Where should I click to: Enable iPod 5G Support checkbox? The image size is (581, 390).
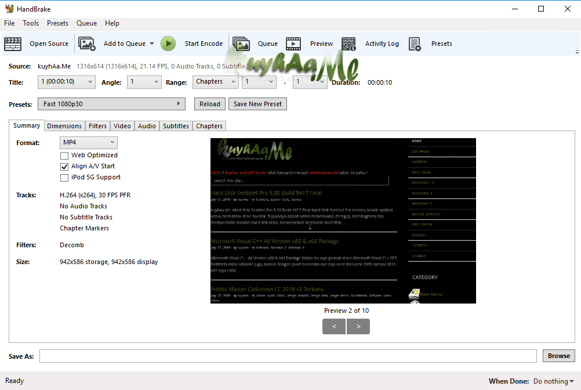(64, 178)
